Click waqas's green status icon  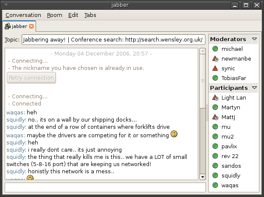[215, 185]
